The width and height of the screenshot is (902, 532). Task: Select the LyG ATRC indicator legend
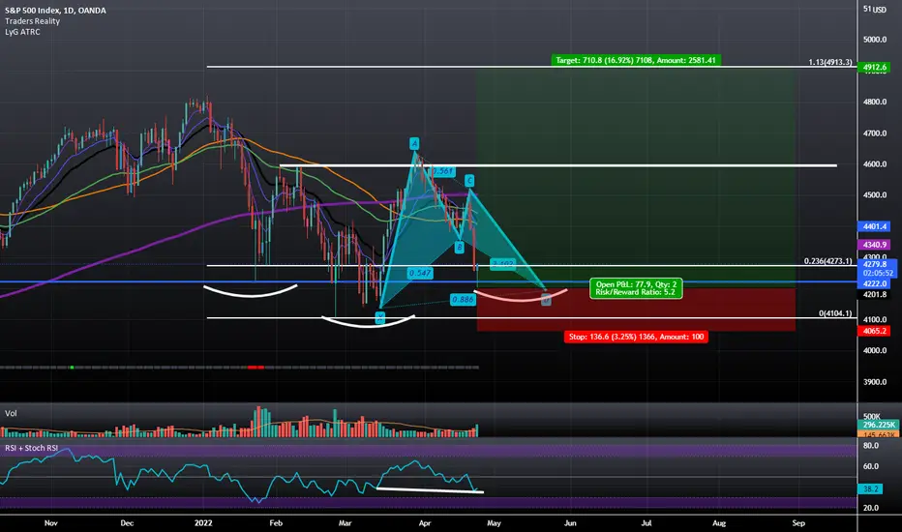coord(22,32)
